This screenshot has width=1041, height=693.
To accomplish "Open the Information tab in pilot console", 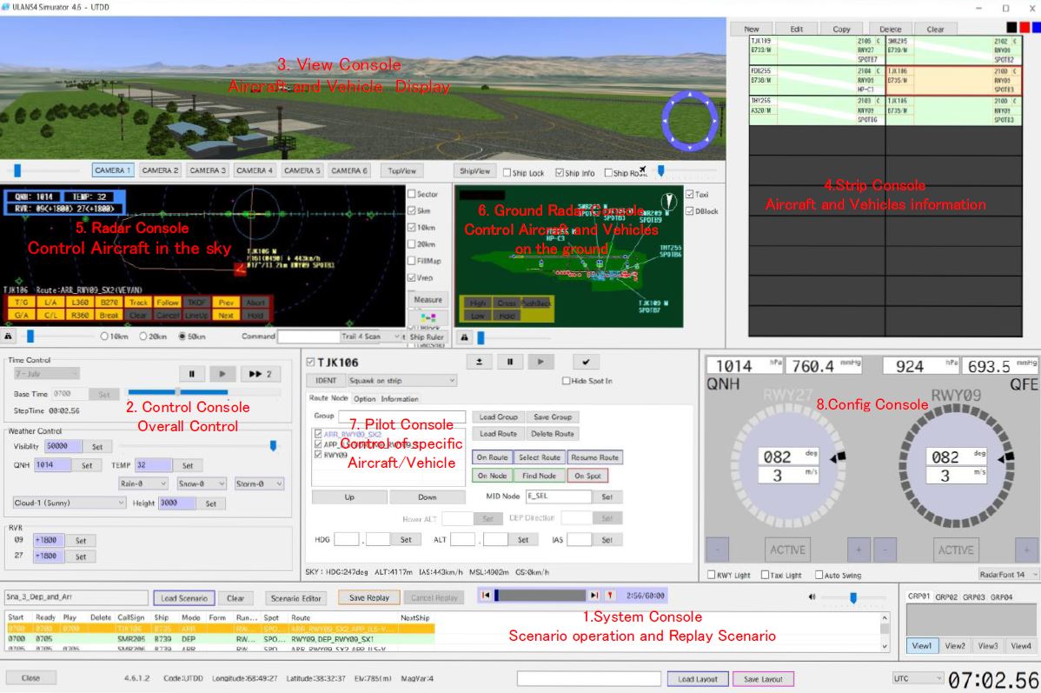I will point(400,398).
